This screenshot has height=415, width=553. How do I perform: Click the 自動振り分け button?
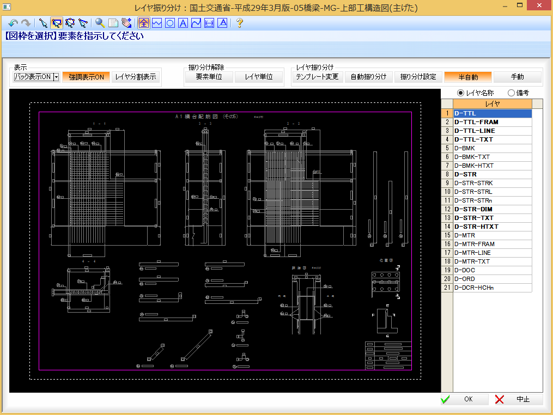pos(368,77)
